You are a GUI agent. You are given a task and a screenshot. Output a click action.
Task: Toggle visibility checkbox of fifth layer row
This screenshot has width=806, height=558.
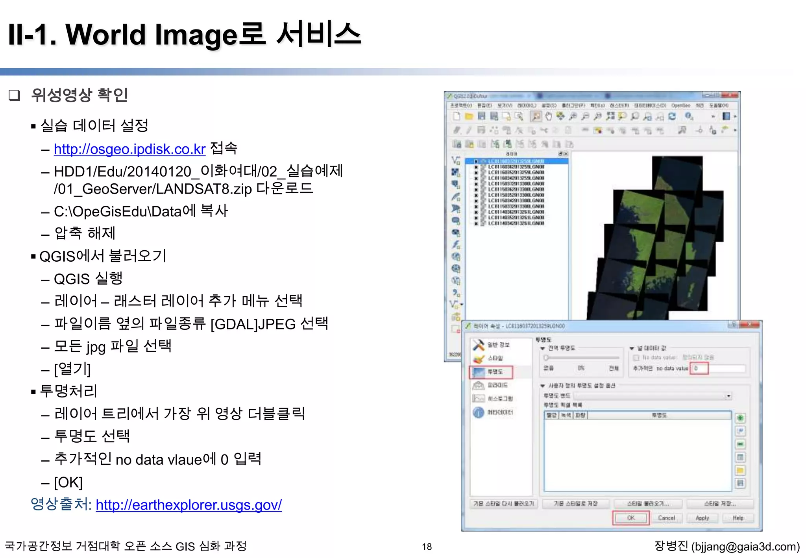476,184
